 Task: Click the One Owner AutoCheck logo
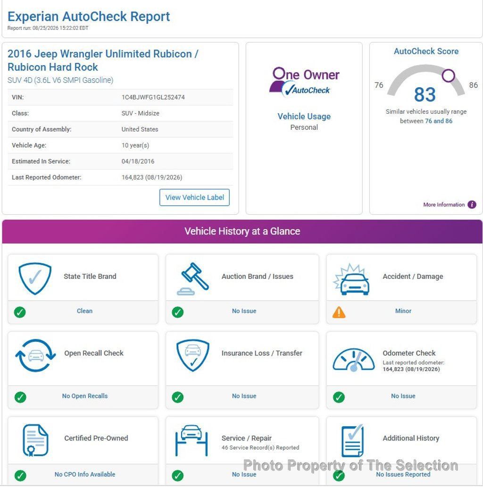[304, 82]
